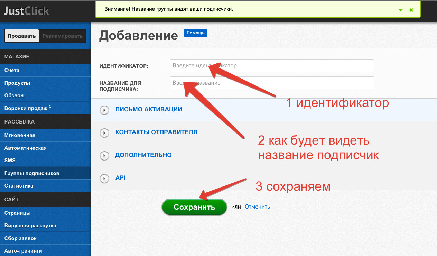
Task: Open Страницы in the sidebar
Action: [x=45, y=213]
